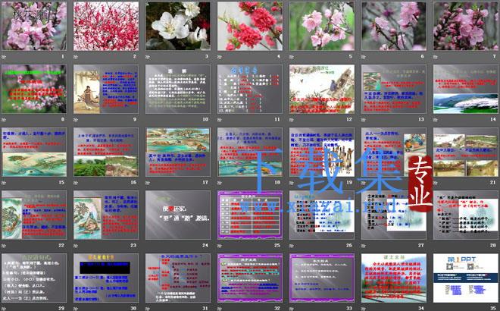Select slide 15 thumbnail
This screenshot has width=500, height=311.
click(x=34, y=152)
